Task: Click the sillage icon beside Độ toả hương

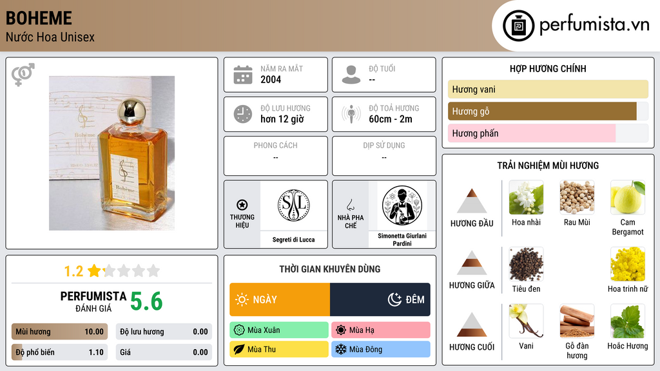Action: click(x=351, y=114)
